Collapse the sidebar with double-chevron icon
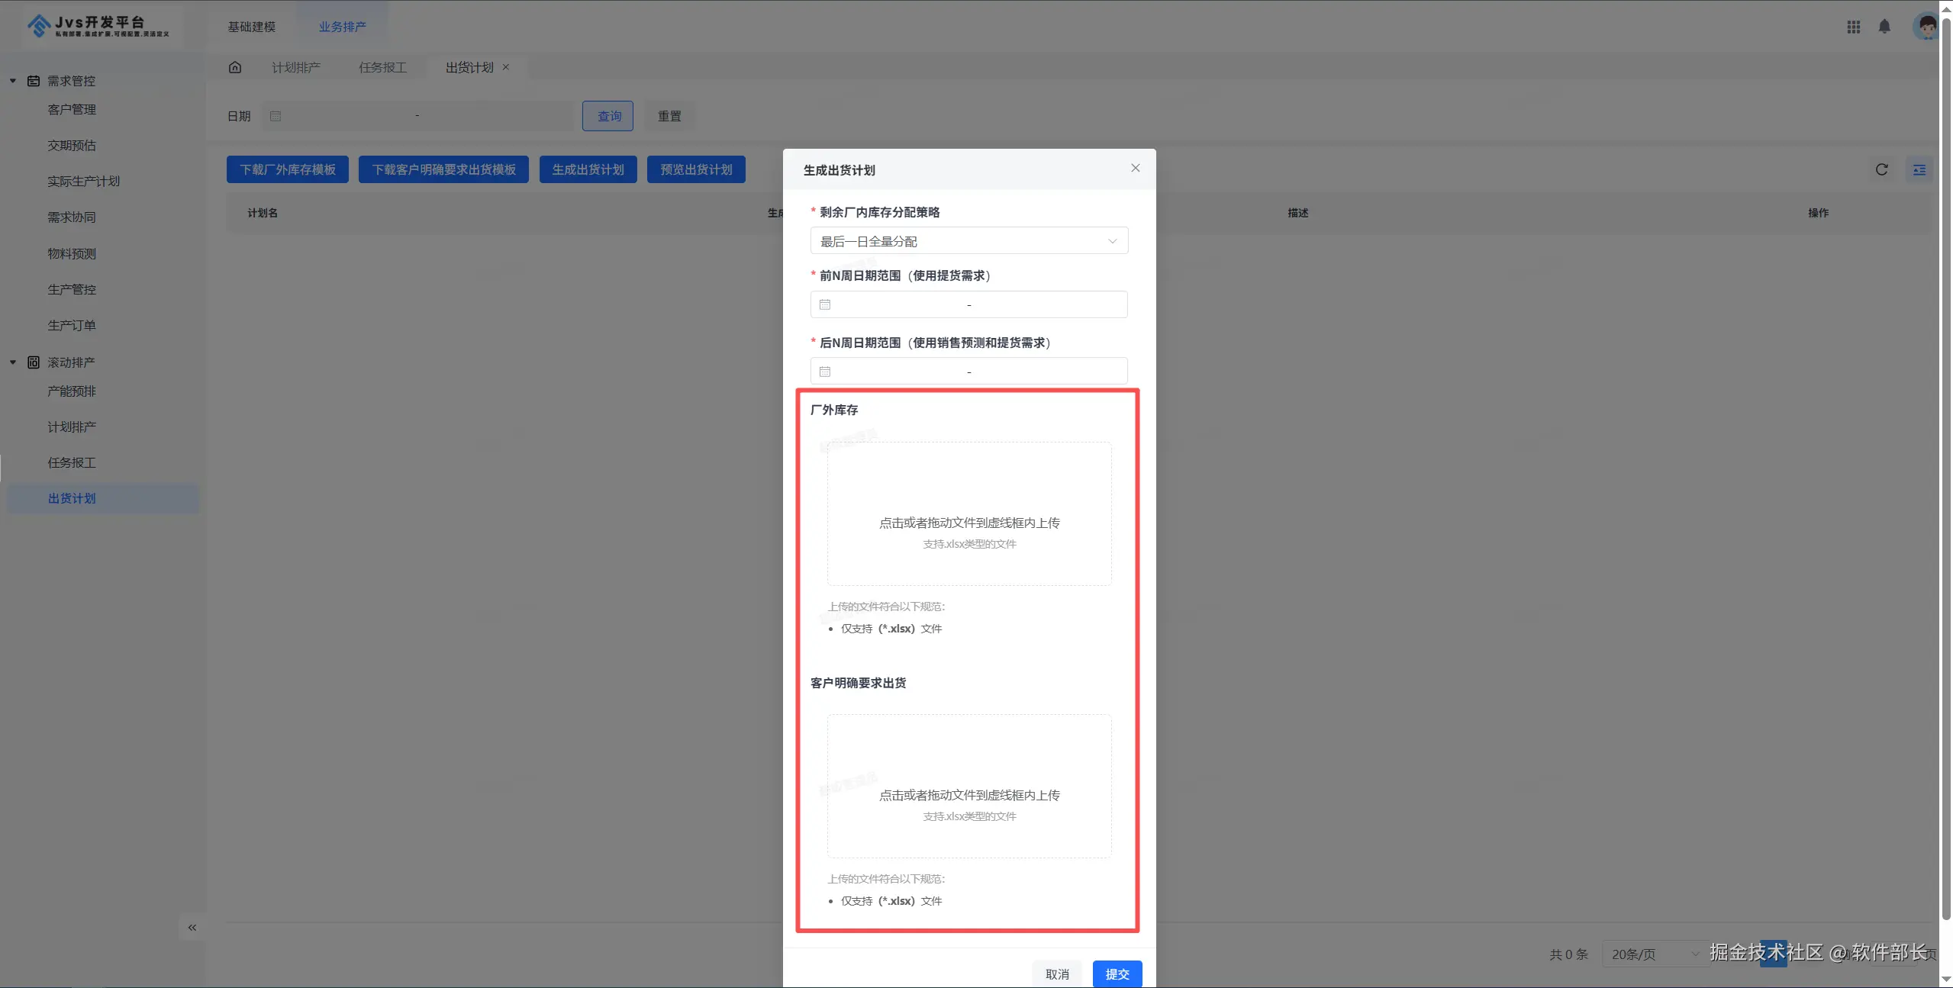Screen dimensions: 1953x988 [192, 928]
